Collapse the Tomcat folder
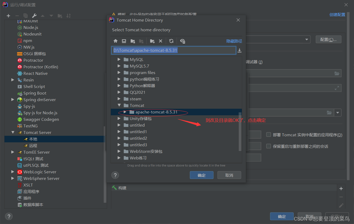354x224 pixels. pos(119,106)
